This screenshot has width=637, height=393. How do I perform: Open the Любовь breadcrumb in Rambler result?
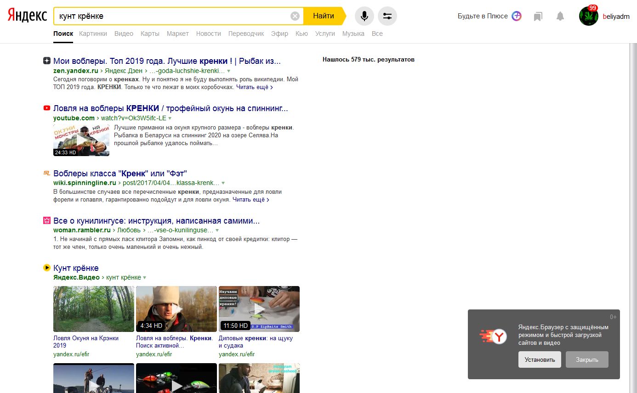[129, 230]
